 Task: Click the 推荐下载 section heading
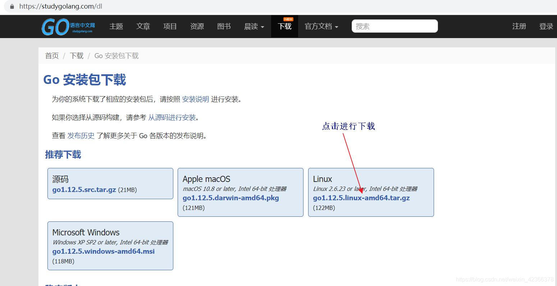[x=63, y=154]
